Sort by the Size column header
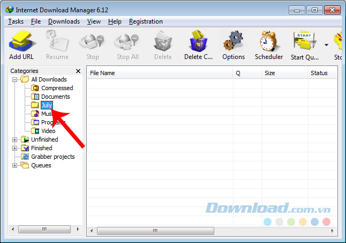Viewport: 346px width, 243px height. pos(284,73)
